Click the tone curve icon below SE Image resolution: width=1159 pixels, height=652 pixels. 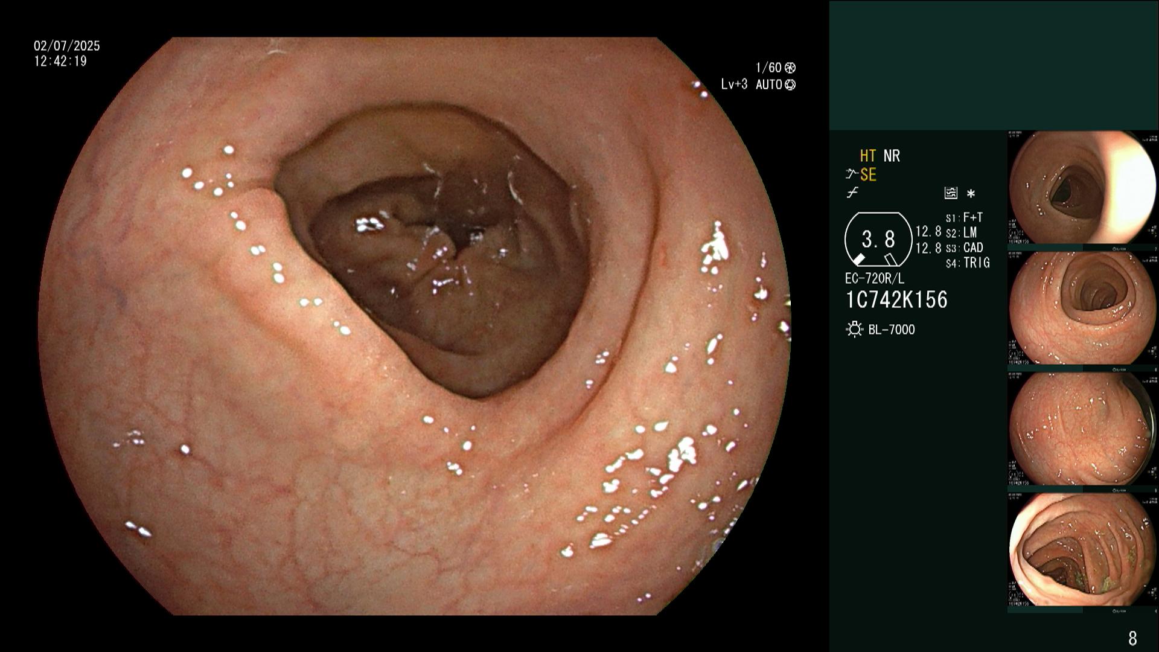coord(852,193)
